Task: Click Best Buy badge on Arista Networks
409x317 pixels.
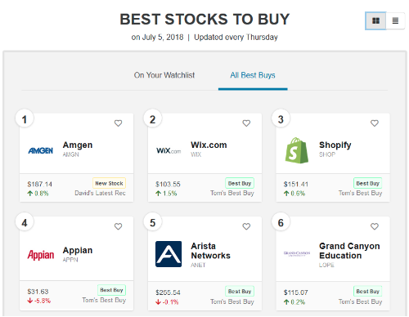Action: click(x=240, y=291)
